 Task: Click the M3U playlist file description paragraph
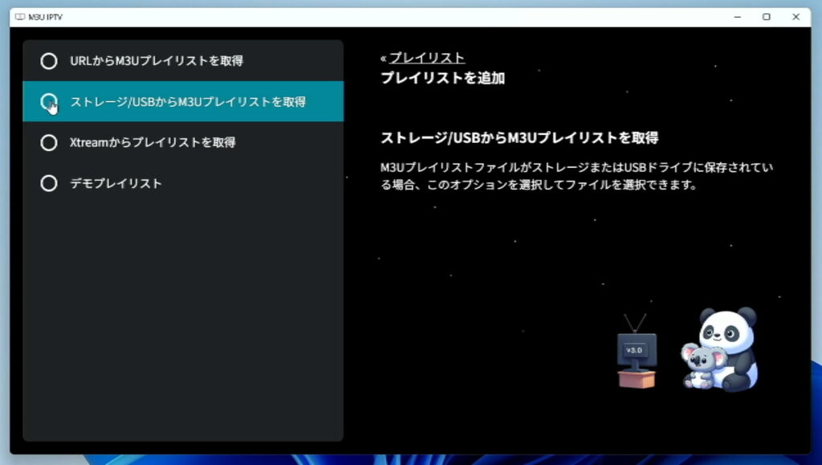(576, 176)
